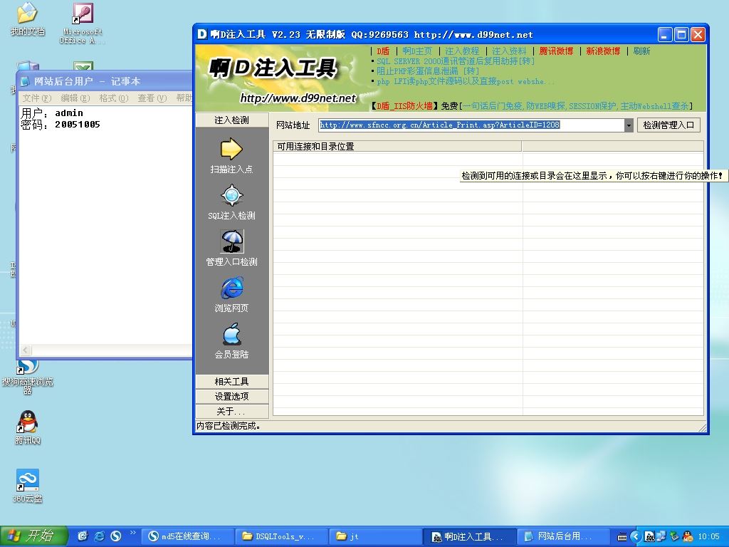The image size is (729, 547).
Task: Open the 注入教程 link
Action: [x=462, y=51]
